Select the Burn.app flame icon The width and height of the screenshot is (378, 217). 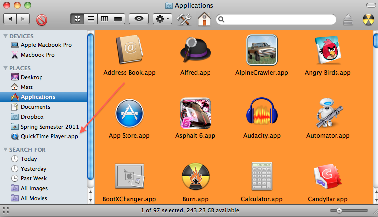point(196,176)
